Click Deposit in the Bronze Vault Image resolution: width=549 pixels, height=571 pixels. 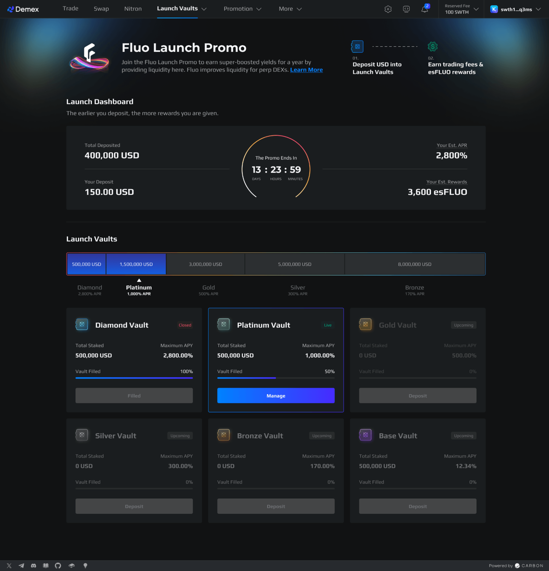(x=276, y=506)
